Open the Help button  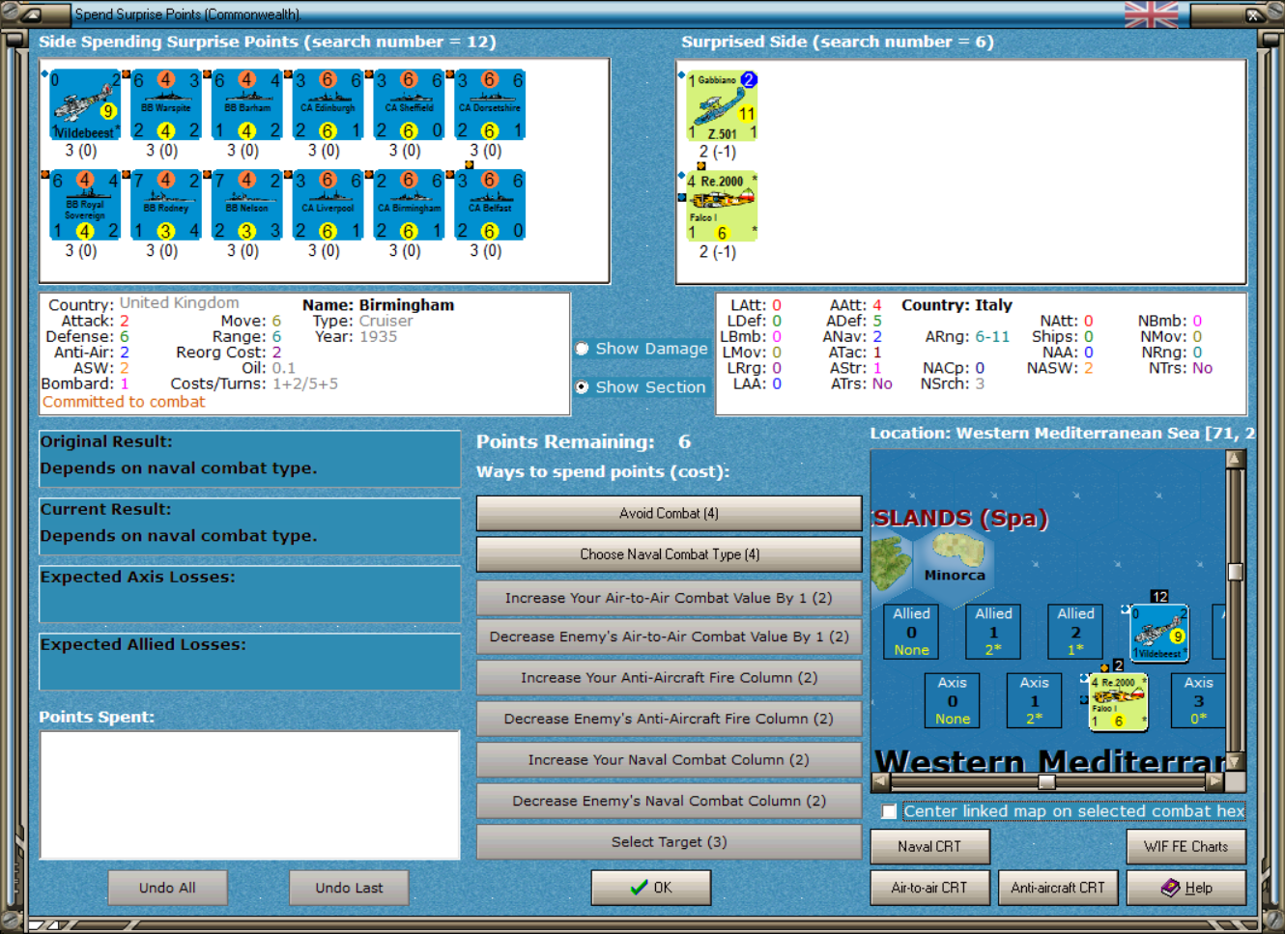point(1186,888)
